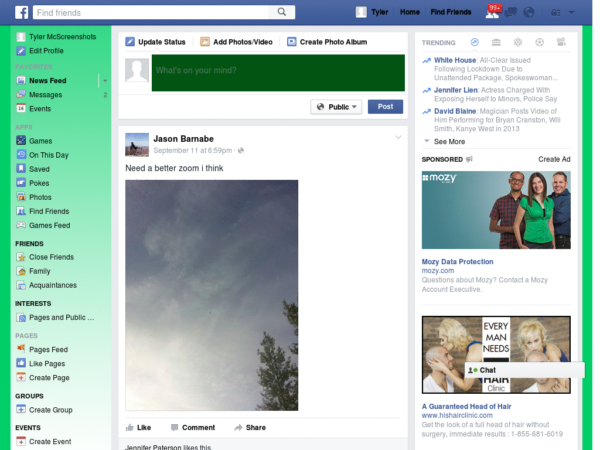600x450 pixels.
Task: Open the account settings caret menu
Action: coord(571,12)
